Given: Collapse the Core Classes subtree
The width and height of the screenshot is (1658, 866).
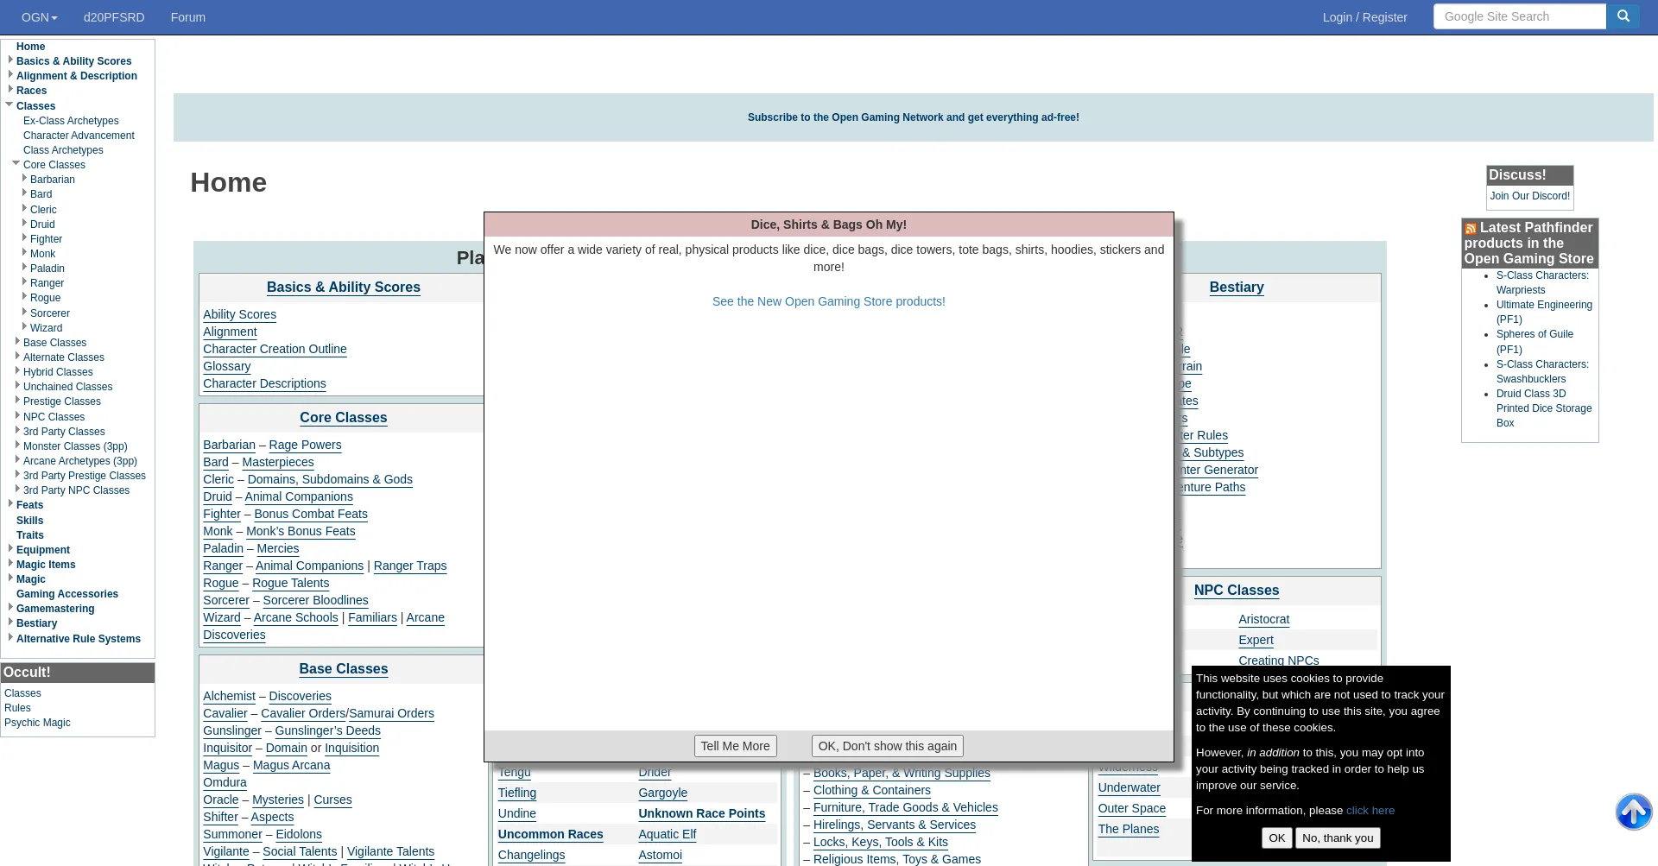Looking at the screenshot, I should click(x=16, y=163).
